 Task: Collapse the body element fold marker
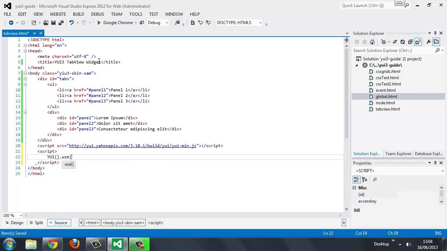pos(25,73)
